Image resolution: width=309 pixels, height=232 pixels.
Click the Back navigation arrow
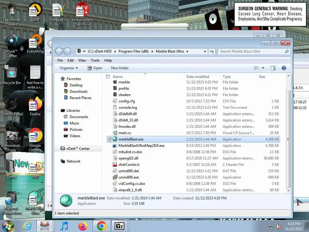click(x=59, y=52)
